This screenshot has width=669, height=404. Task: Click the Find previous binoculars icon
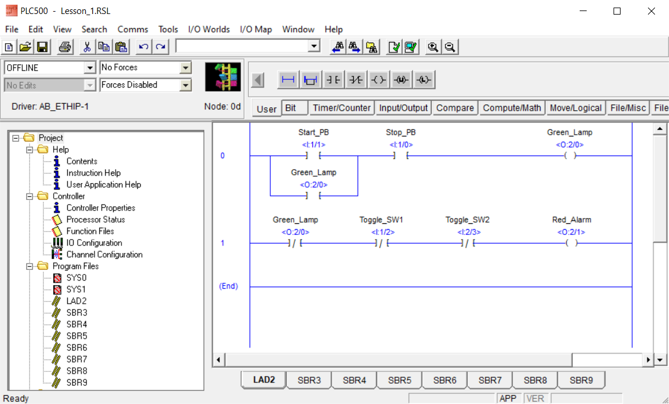click(x=338, y=47)
